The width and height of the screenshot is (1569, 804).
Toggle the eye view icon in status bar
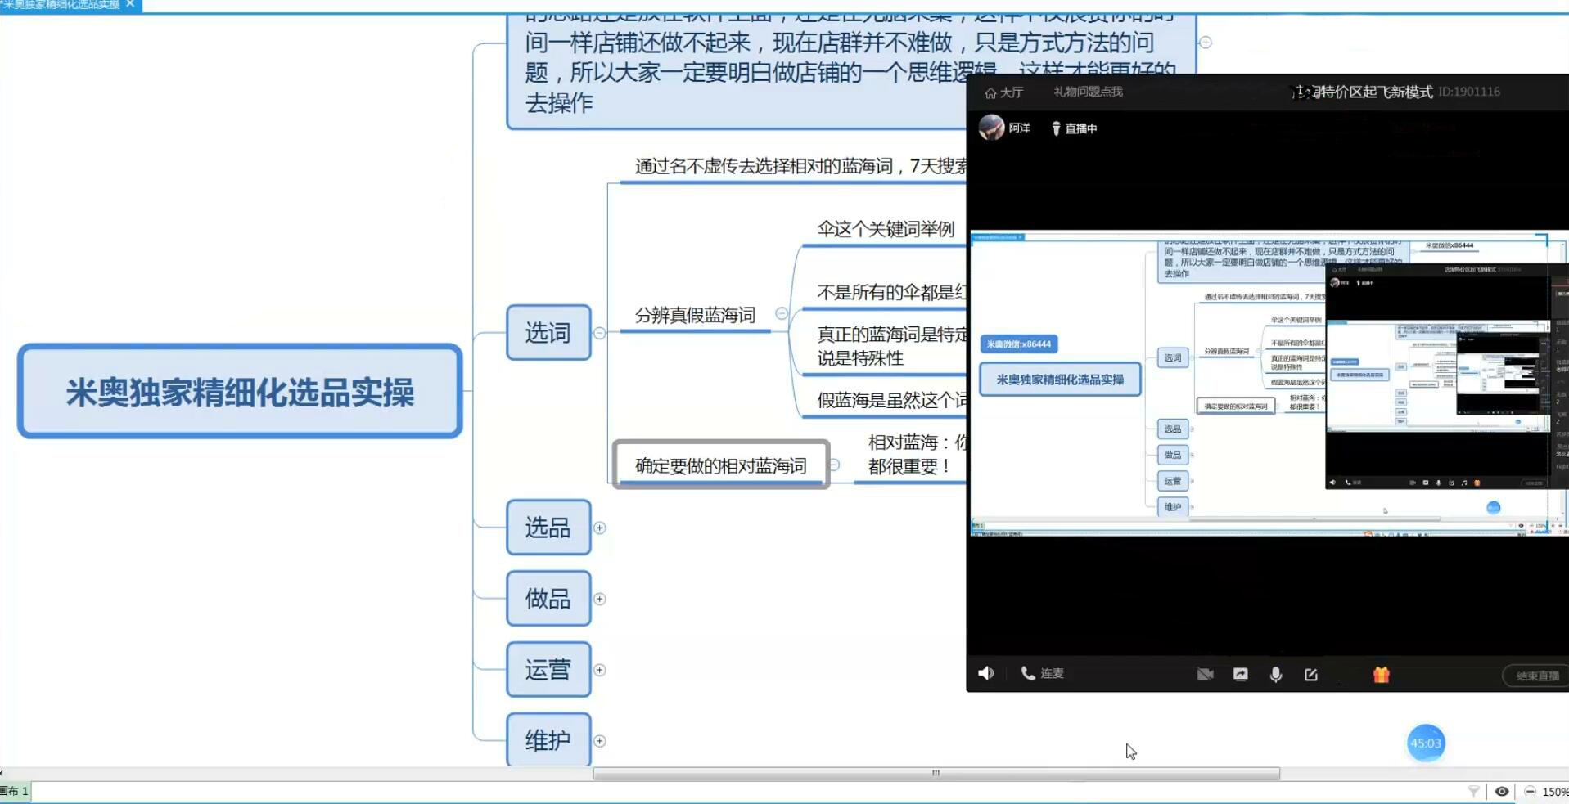[1502, 791]
